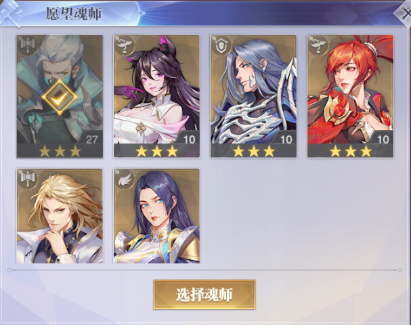Click the shield class icon on the silver-haired warrior card
The width and height of the screenshot is (411, 325).
(221, 45)
